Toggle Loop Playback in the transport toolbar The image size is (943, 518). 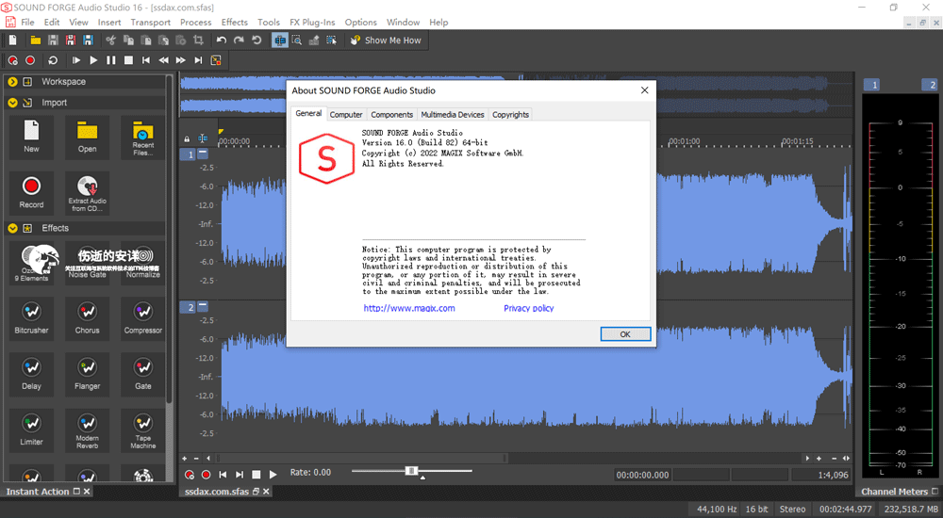click(53, 60)
